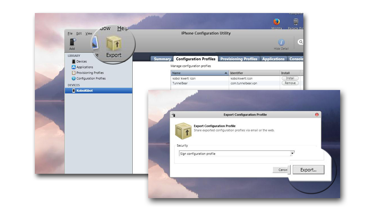Install the koboi kwerti icon profile
The height and width of the screenshot is (210, 375).
pos(290,78)
